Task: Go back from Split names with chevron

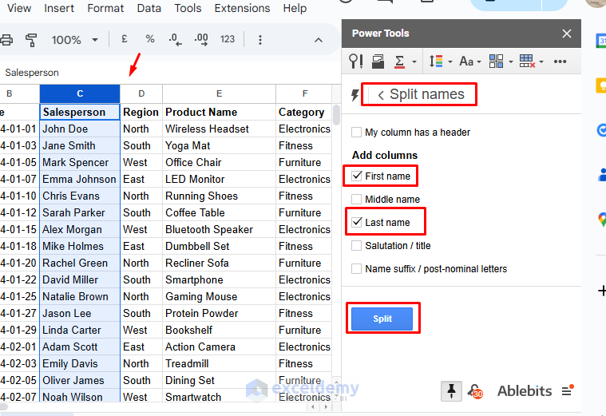Action: 381,95
